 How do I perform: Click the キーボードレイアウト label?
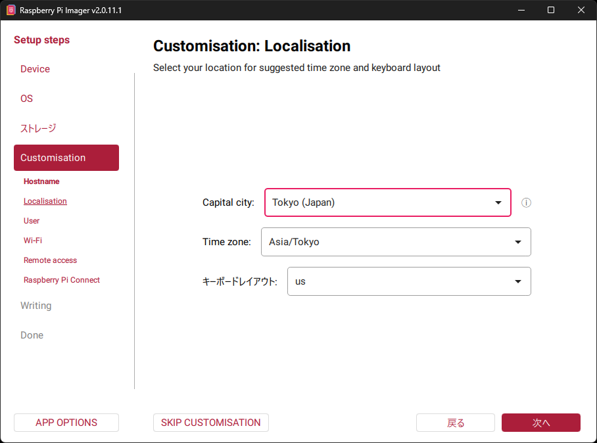pos(239,281)
